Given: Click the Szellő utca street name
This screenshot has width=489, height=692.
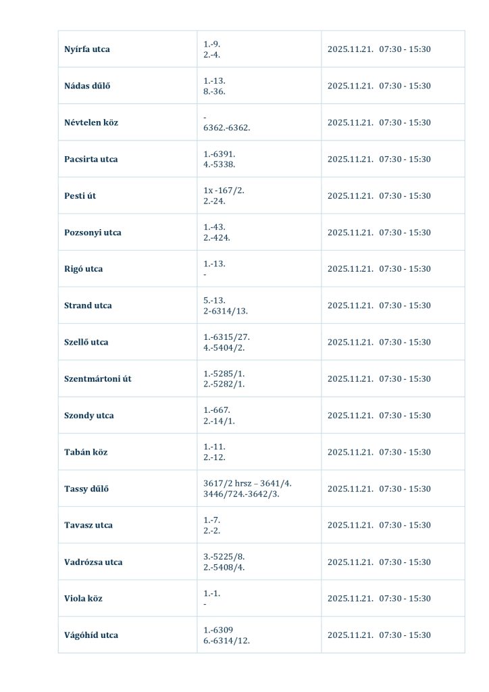Looking at the screenshot, I should point(86,342).
